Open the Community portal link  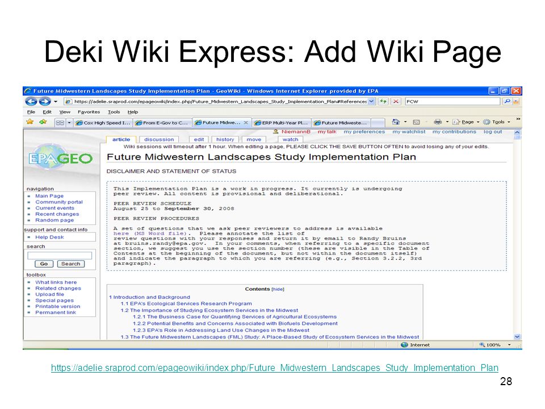59,202
